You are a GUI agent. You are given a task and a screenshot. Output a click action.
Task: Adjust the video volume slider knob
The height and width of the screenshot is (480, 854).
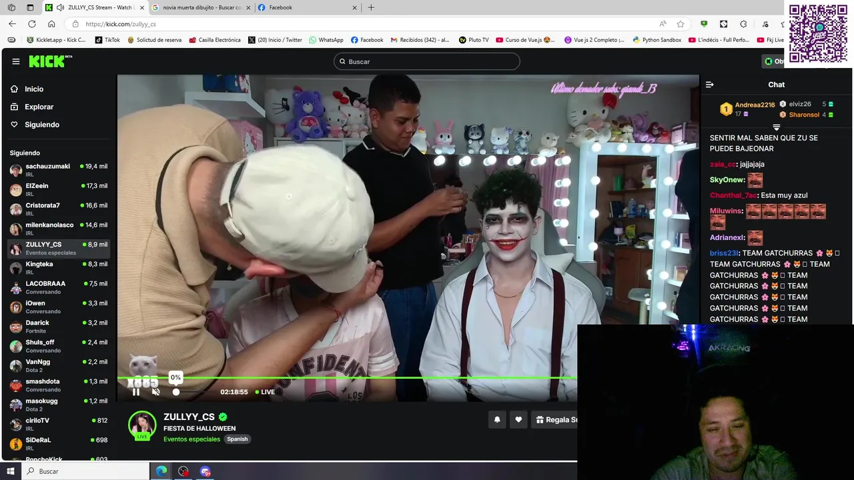pos(176,392)
